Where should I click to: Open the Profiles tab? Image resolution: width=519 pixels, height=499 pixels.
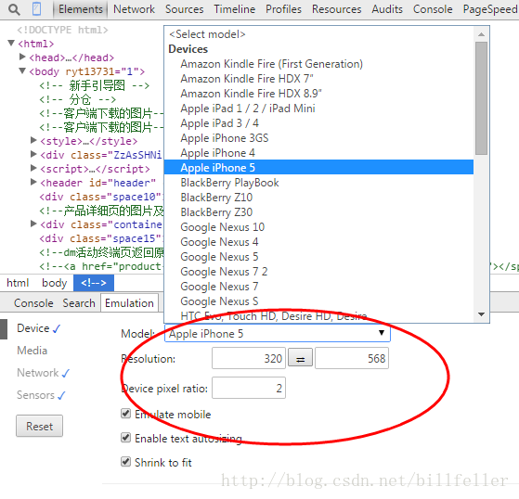(284, 9)
